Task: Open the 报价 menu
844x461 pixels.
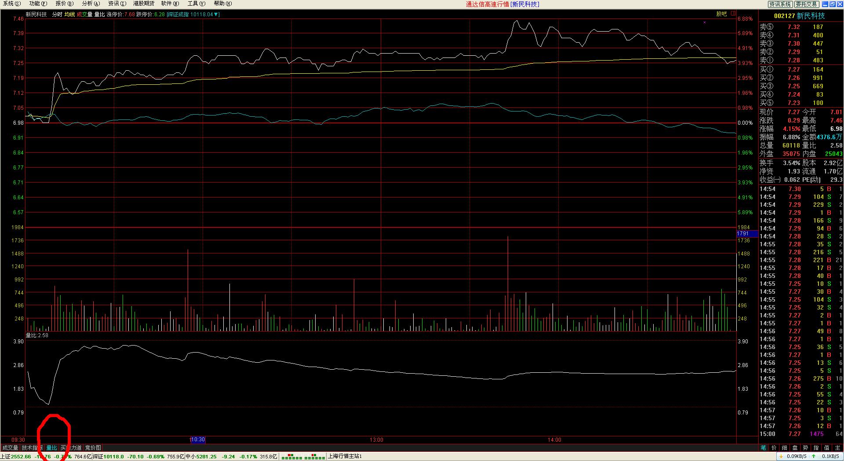Action: click(x=65, y=4)
